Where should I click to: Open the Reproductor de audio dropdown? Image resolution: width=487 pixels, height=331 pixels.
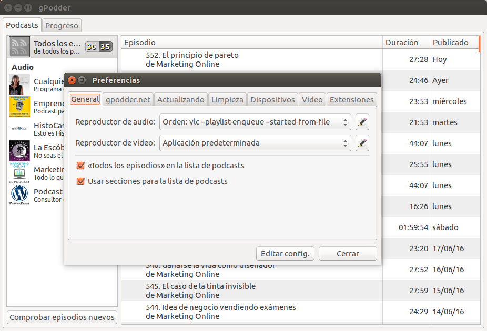[255, 122]
